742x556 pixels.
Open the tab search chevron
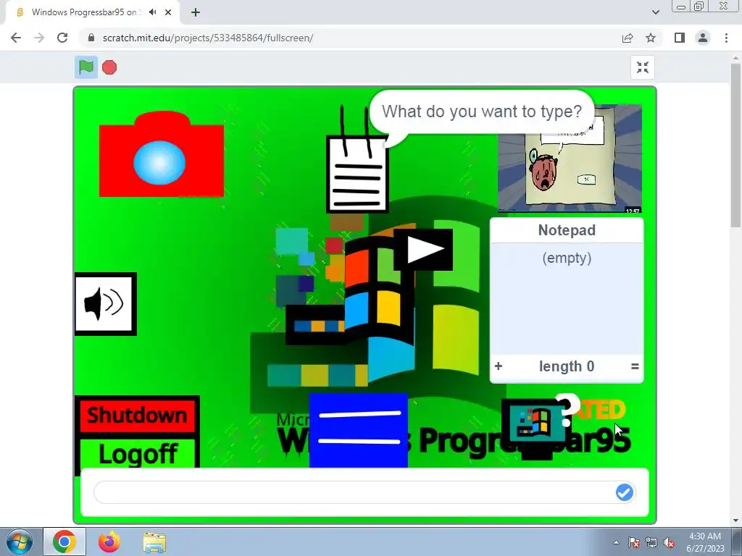pyautogui.click(x=655, y=12)
